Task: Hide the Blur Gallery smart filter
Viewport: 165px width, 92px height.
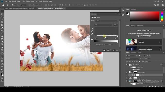Action: point(133,69)
